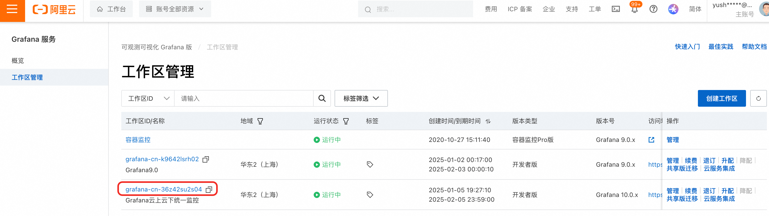Open the 工单 menu

coord(595,9)
